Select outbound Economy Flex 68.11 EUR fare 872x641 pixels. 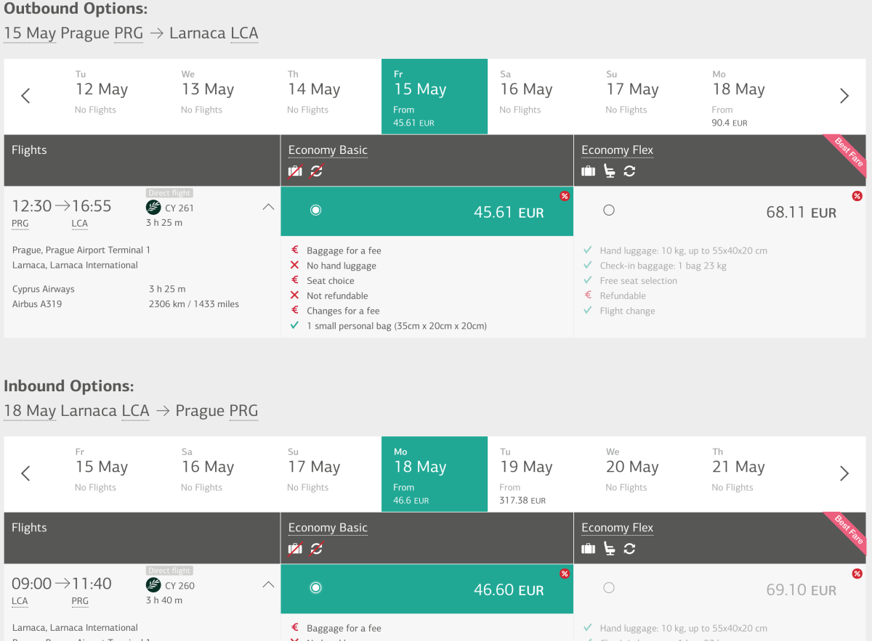click(609, 211)
